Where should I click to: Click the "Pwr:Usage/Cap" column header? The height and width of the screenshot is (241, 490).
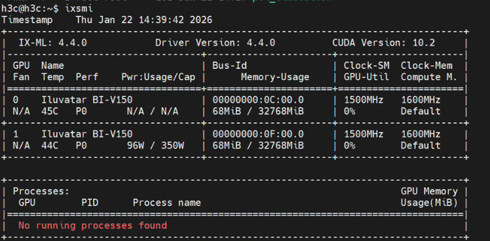click(158, 77)
